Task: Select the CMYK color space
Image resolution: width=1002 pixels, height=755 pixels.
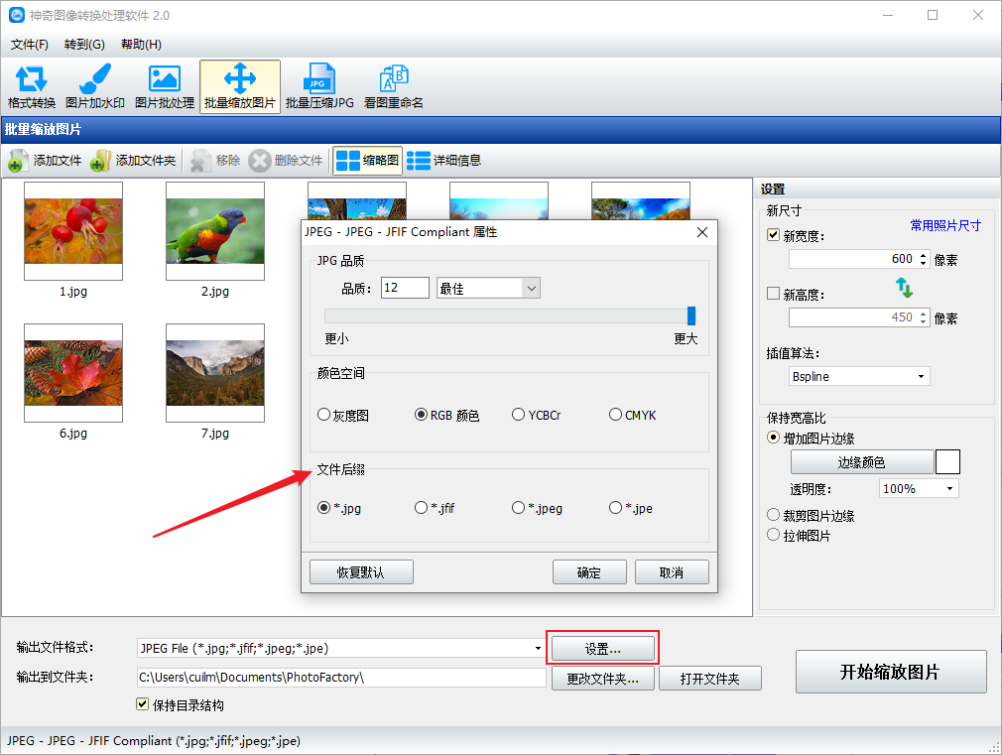Action: (x=615, y=415)
